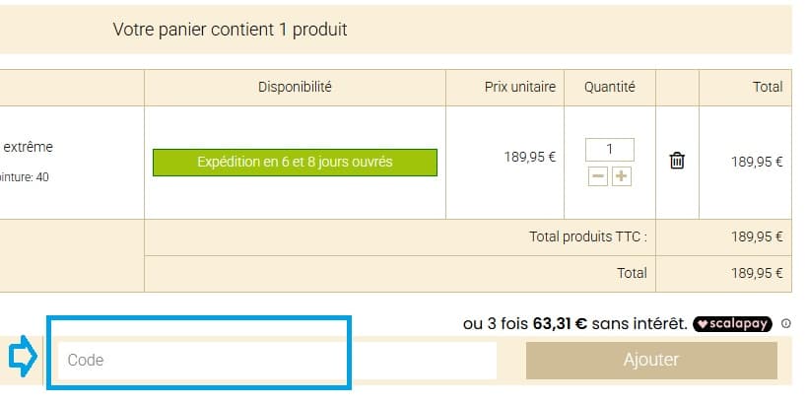Click the Votre panier contient 1 produit heading

click(230, 30)
